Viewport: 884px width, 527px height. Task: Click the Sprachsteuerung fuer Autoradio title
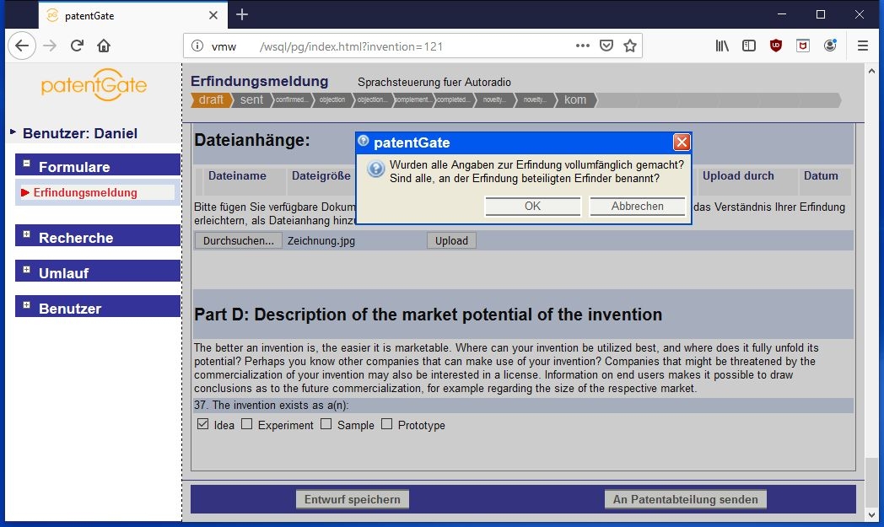click(434, 83)
